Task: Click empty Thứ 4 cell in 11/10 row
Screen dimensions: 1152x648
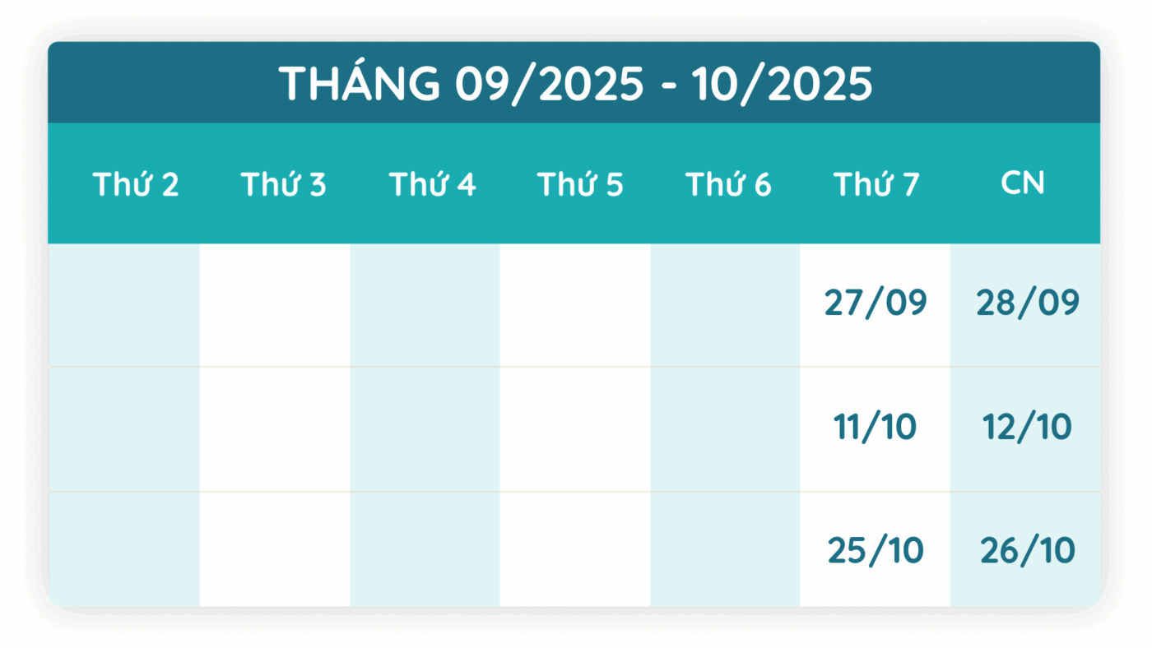Action: 425,429
